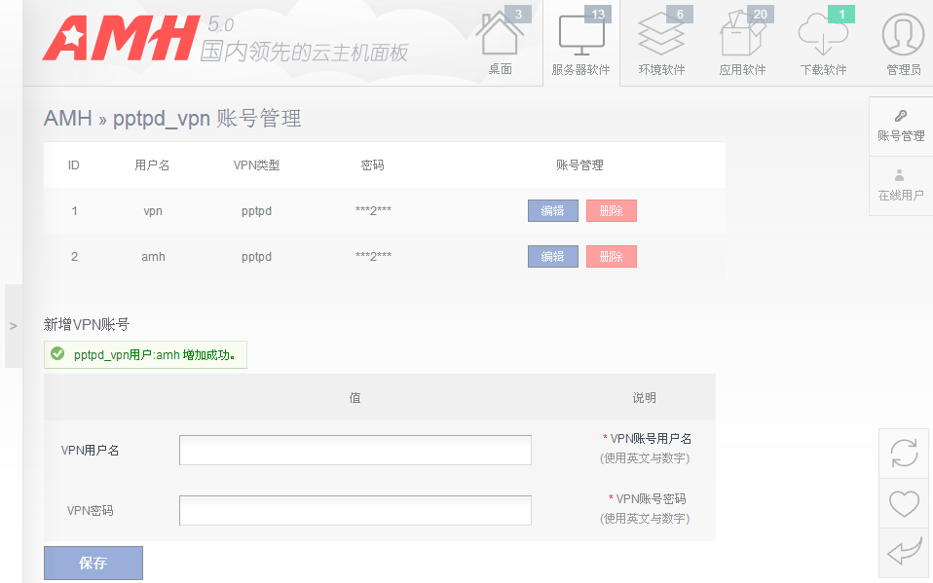This screenshot has height=583, width=933.
Task: Open the 桌面 home icon
Action: pyautogui.click(x=500, y=41)
